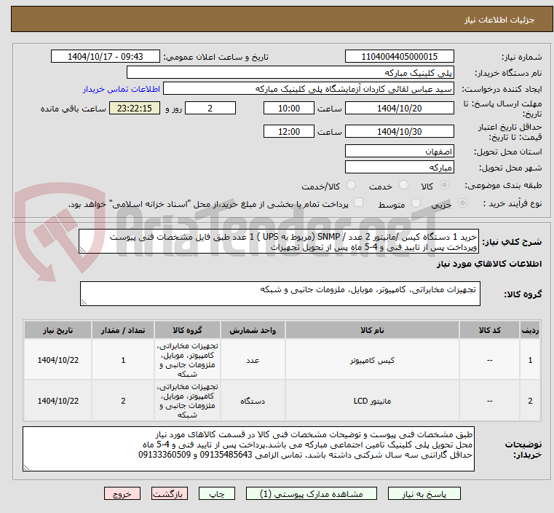Select the کالا/خدمت radio button
Screen dimensions: 554x513
click(x=351, y=185)
